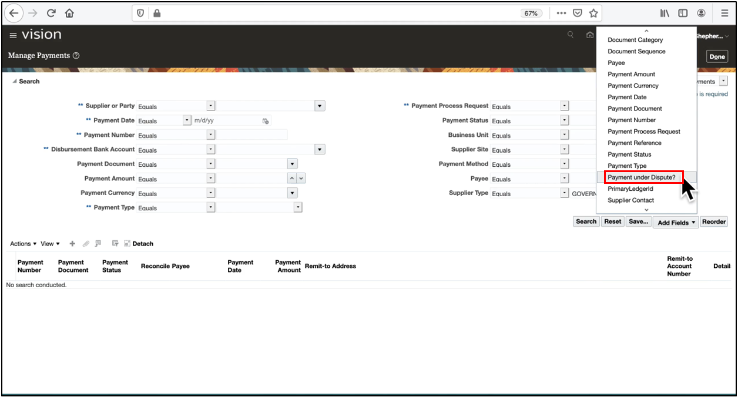738x397 pixels.
Task: Click the home icon in Vision header
Action: tap(589, 35)
